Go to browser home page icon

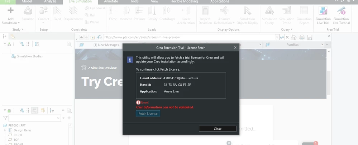294,37
